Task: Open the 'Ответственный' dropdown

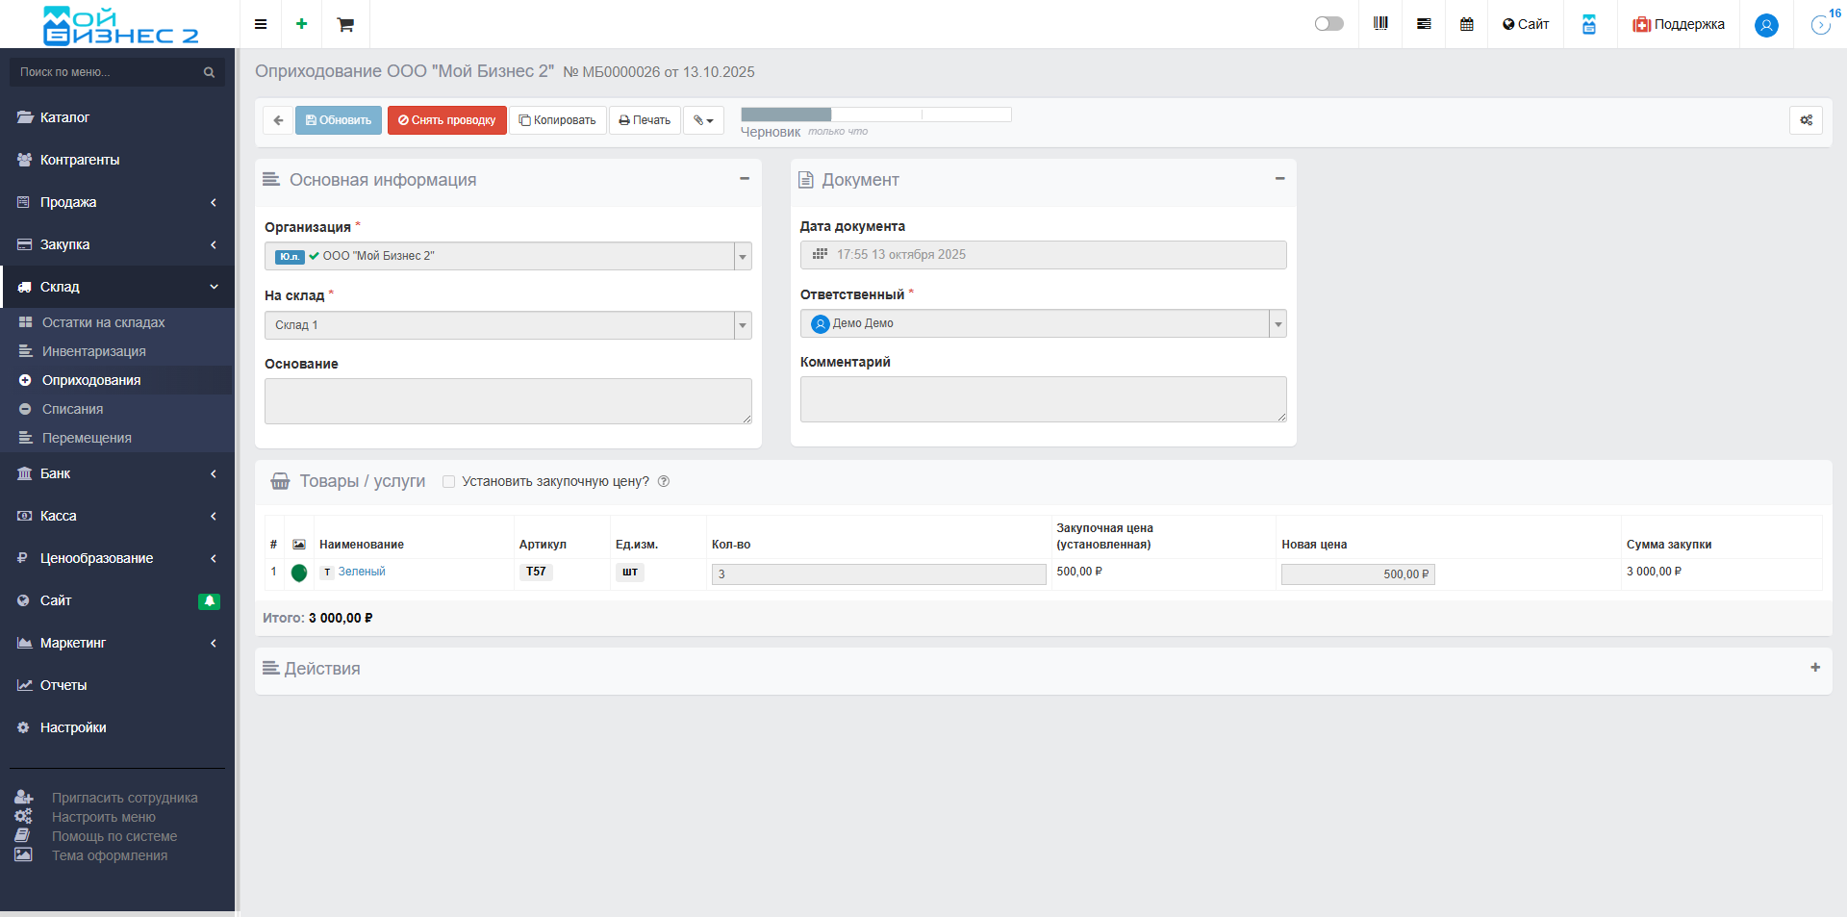Action: pos(1278,324)
